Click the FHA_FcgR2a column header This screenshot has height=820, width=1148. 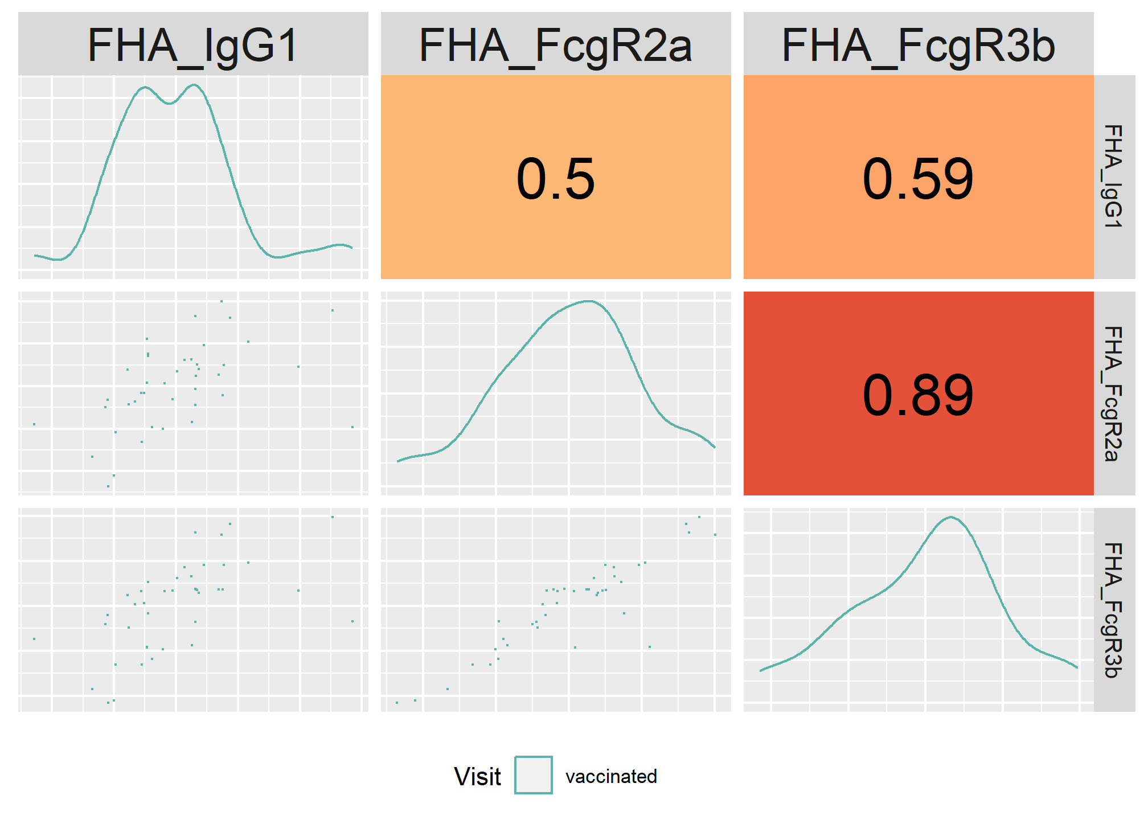point(556,44)
